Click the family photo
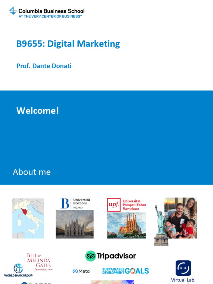The height and width of the screenshot is (284, 213). 181,218
